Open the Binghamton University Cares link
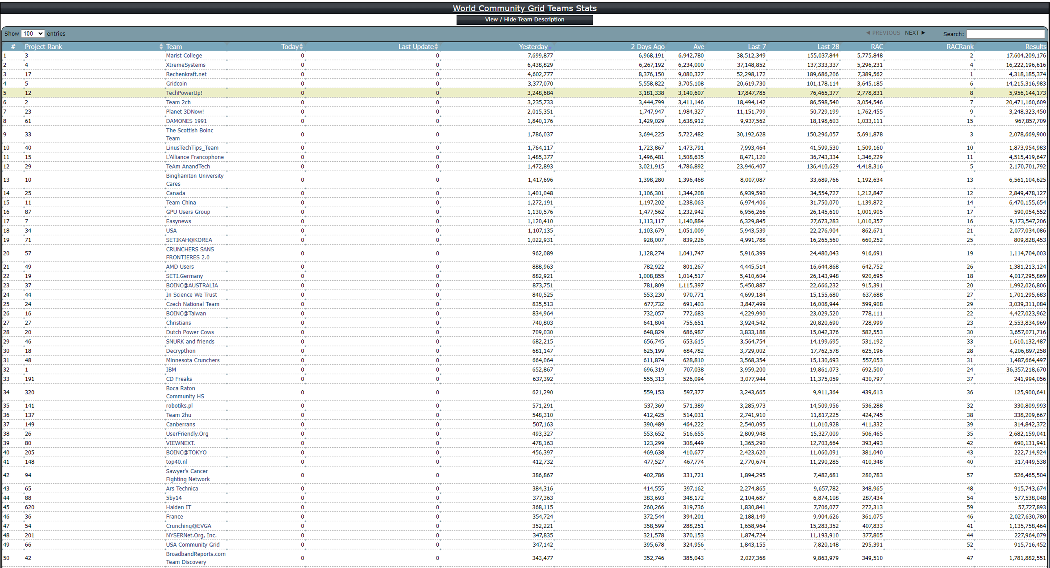The image size is (1050, 568). click(195, 180)
